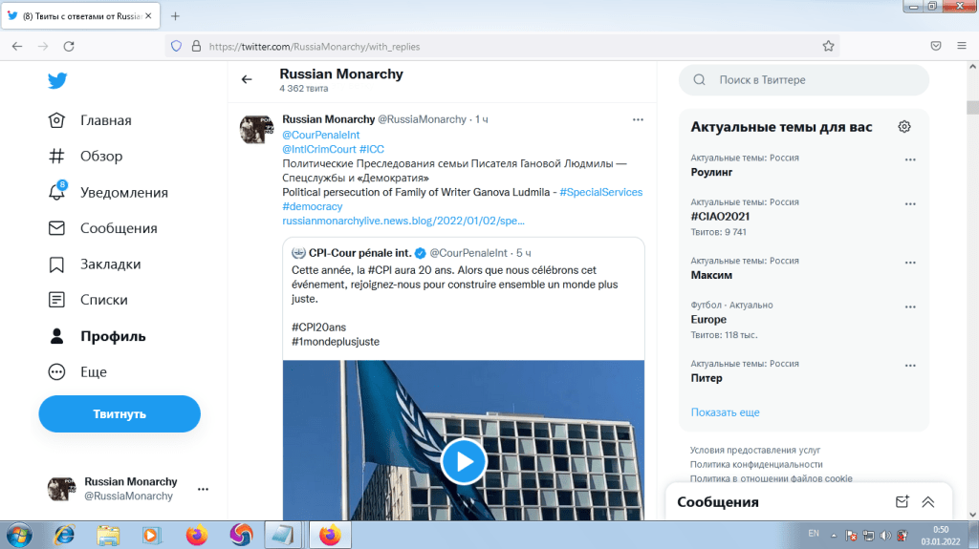This screenshot has width=979, height=549.
Task: Open Уведомления notifications
Action: [x=108, y=192]
